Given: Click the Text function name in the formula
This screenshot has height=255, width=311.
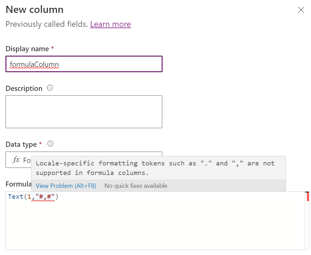Looking at the screenshot, I should tap(15, 197).
